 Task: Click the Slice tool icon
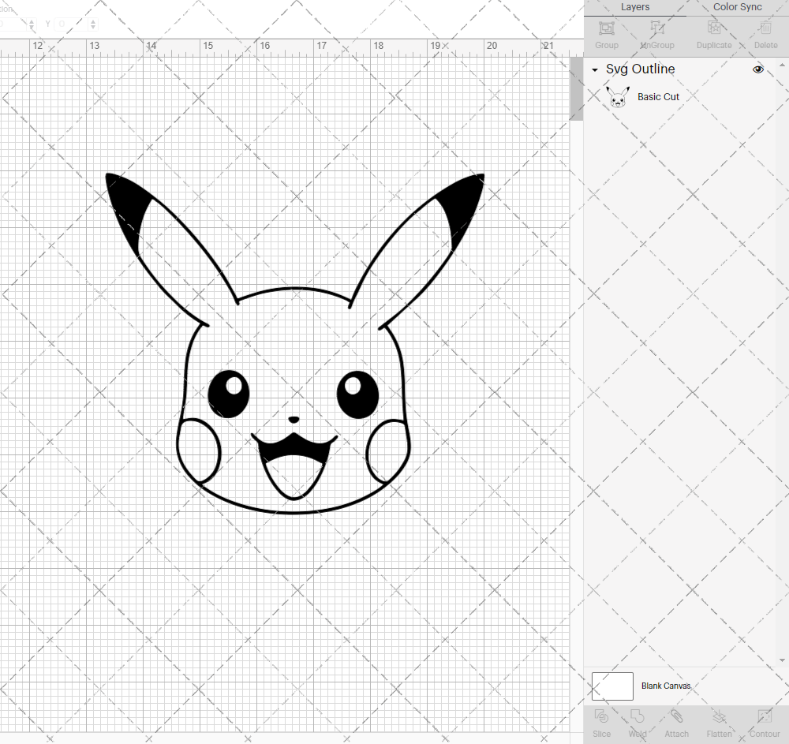click(601, 716)
